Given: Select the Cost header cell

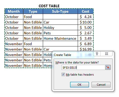Looking at the screenshot, I should tap(85, 11).
